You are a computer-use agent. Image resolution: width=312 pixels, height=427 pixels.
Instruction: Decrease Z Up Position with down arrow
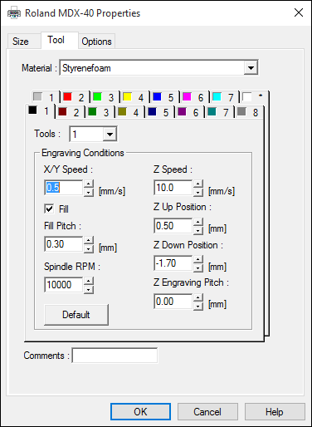click(x=198, y=230)
